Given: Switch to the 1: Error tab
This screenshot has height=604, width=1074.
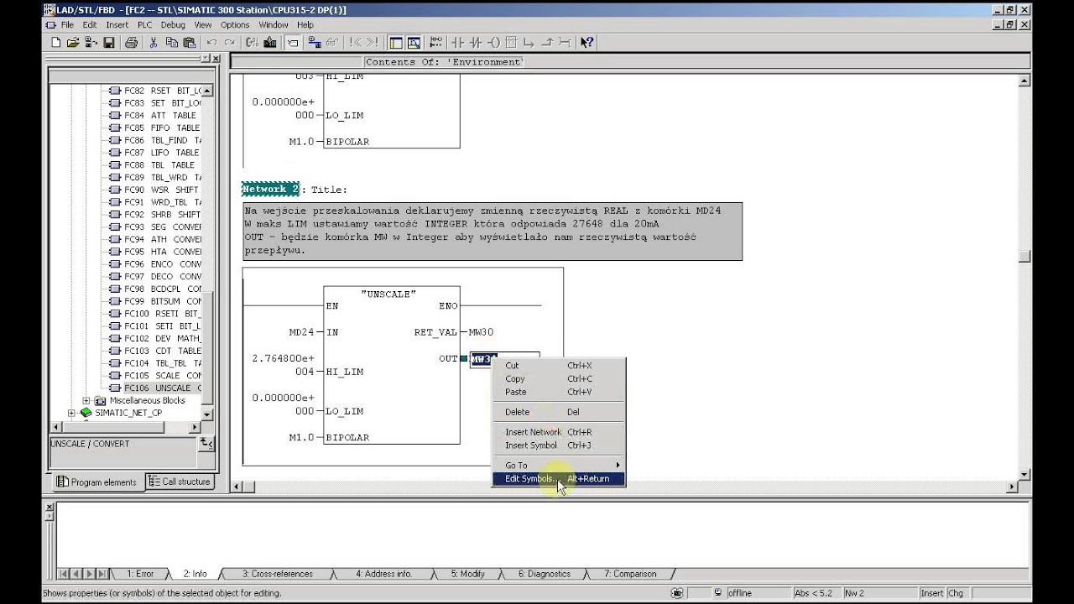Looking at the screenshot, I should point(140,574).
